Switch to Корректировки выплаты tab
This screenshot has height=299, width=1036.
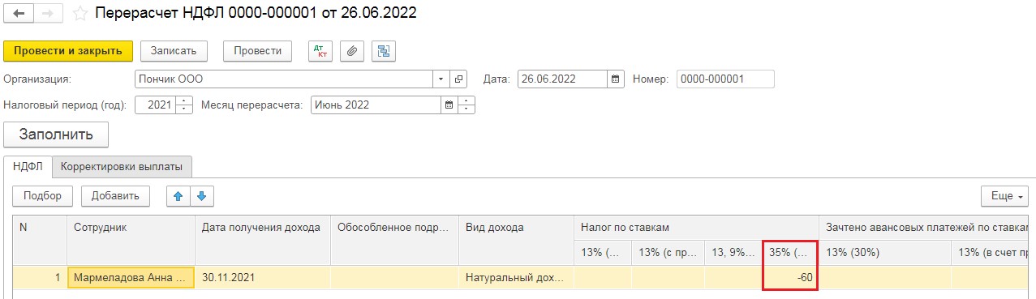pos(122,167)
